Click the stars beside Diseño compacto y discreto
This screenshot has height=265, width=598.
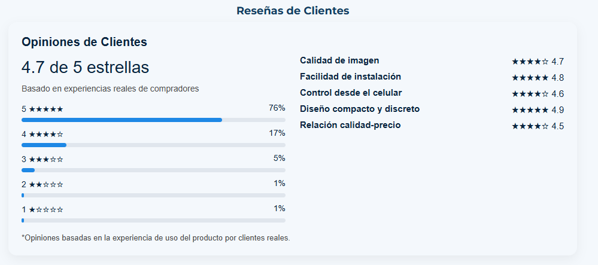pos(530,110)
